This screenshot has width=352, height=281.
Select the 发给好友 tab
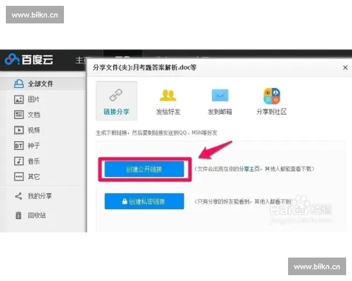coord(168,101)
